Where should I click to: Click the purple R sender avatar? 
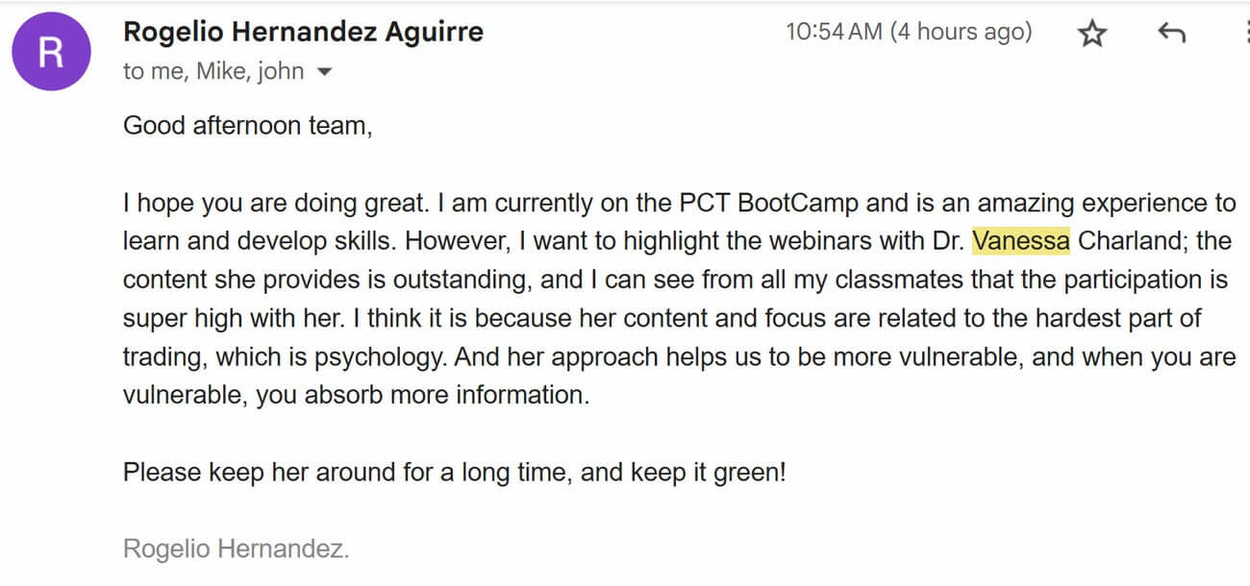pos(51,52)
